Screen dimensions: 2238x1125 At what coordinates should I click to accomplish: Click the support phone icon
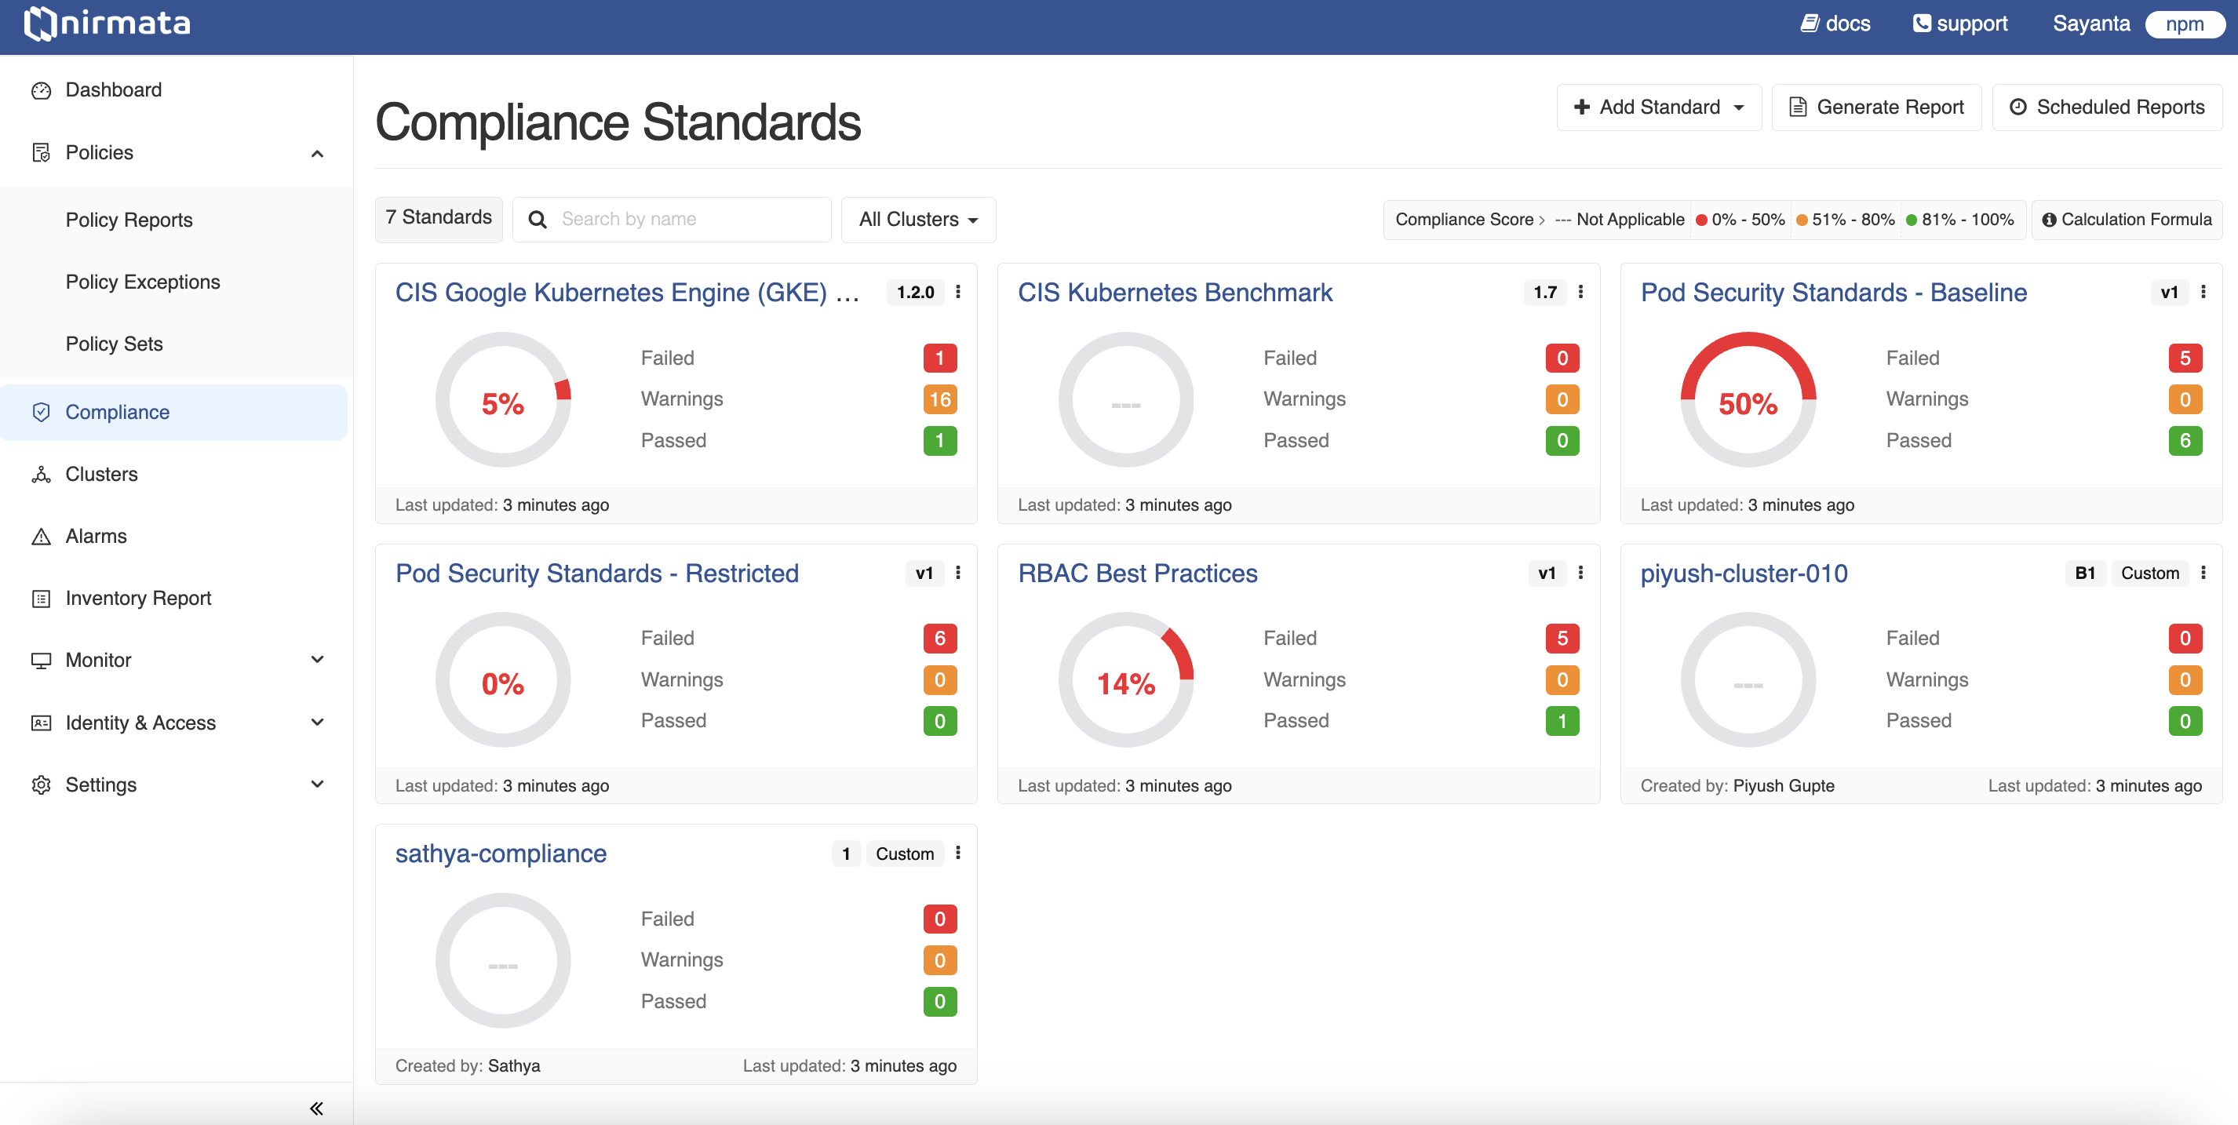coord(1921,24)
